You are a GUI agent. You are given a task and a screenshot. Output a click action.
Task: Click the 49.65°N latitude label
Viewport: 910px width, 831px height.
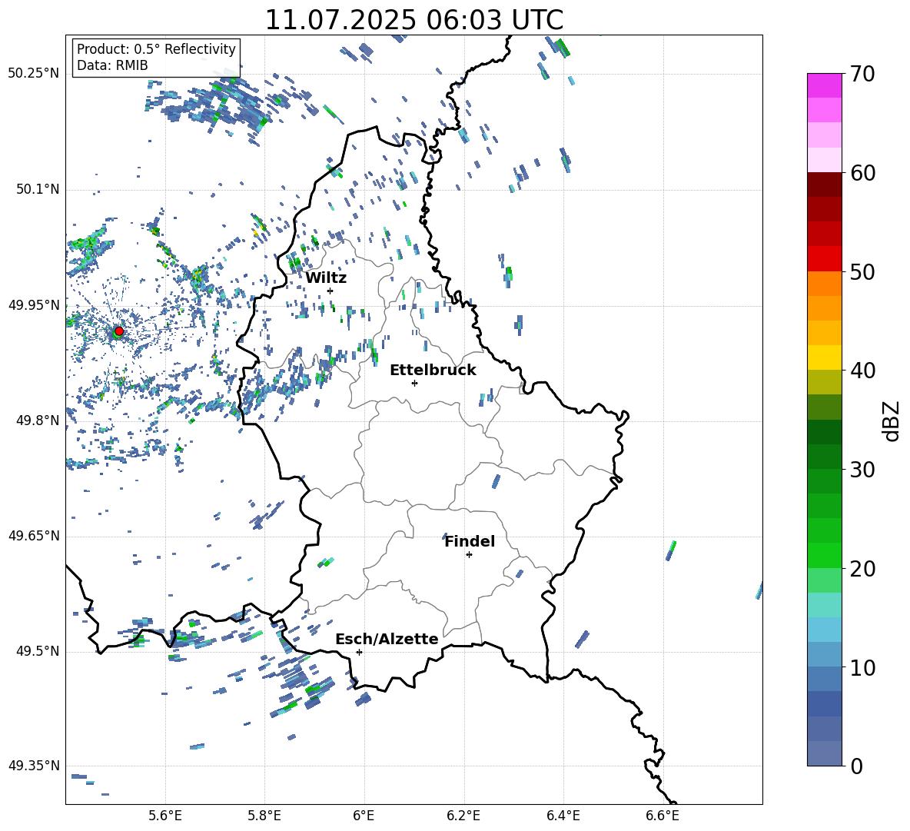pos(34,536)
